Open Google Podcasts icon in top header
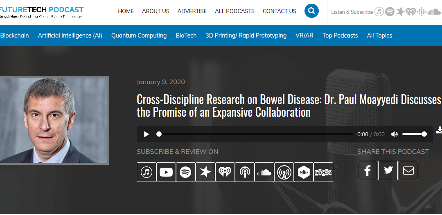 421,12
